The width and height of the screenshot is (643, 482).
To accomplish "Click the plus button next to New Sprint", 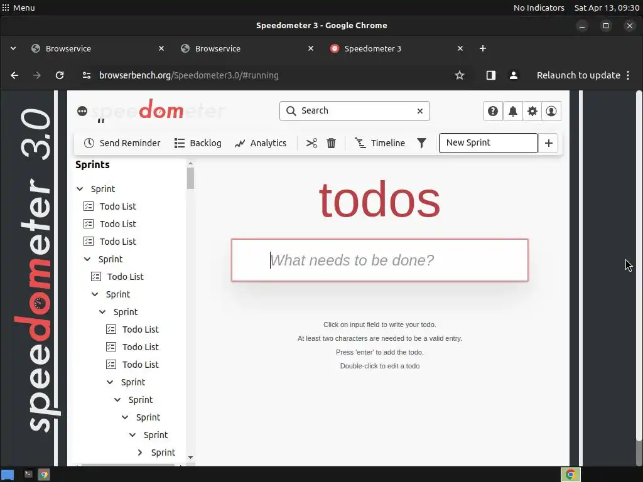I will tap(548, 143).
